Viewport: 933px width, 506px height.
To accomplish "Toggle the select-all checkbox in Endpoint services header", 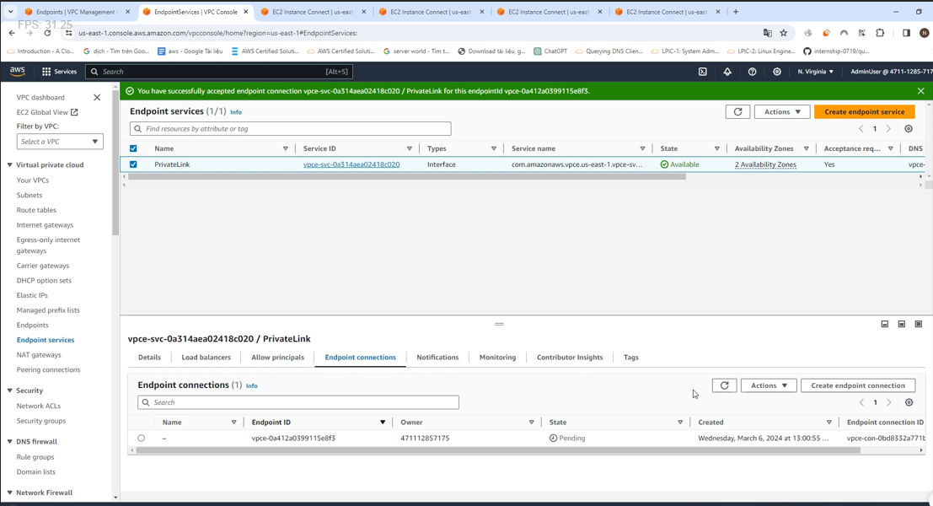I will click(x=133, y=148).
